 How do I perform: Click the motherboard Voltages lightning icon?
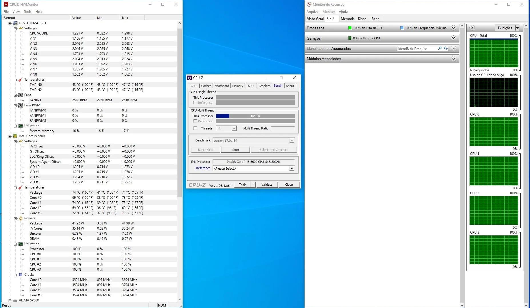click(x=21, y=28)
